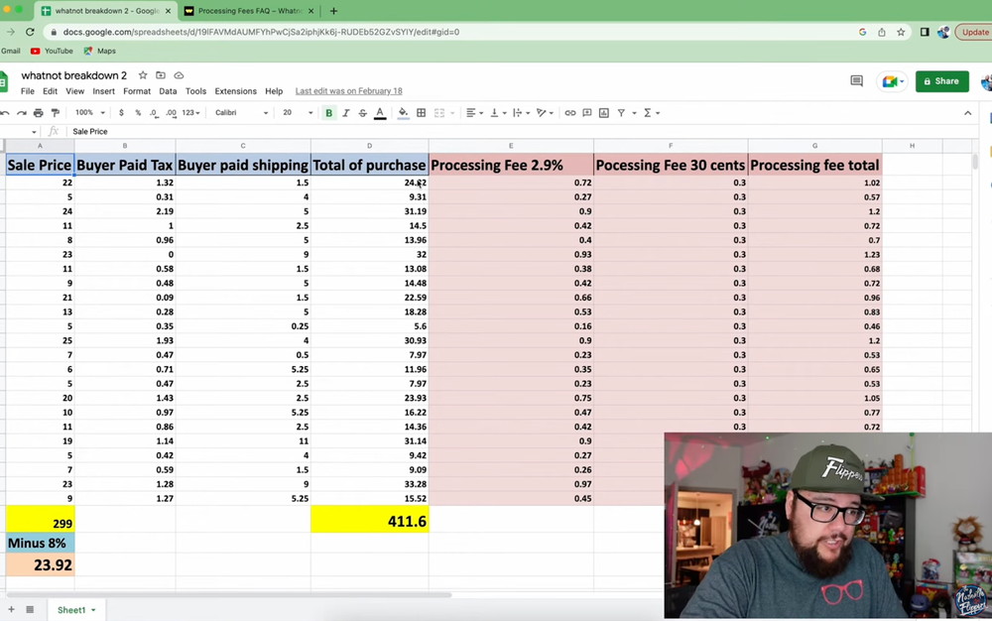992x621 pixels.
Task: Toggle italic text formatting
Action: [x=345, y=113]
